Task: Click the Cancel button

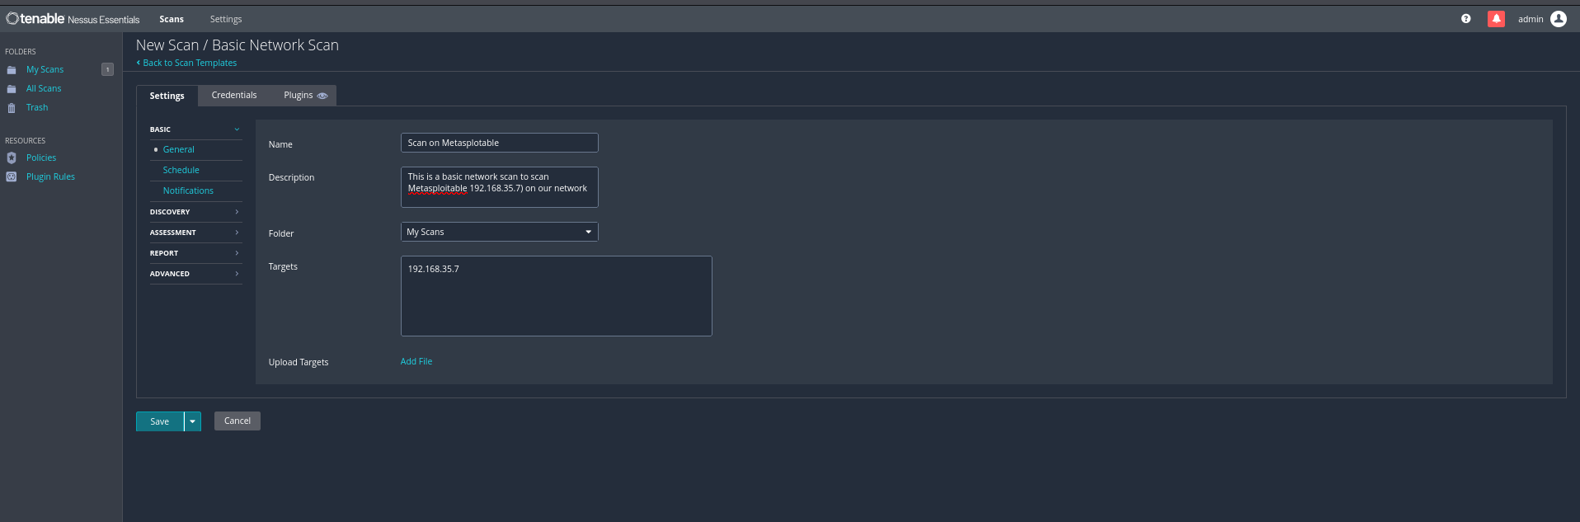Action: coord(237,421)
